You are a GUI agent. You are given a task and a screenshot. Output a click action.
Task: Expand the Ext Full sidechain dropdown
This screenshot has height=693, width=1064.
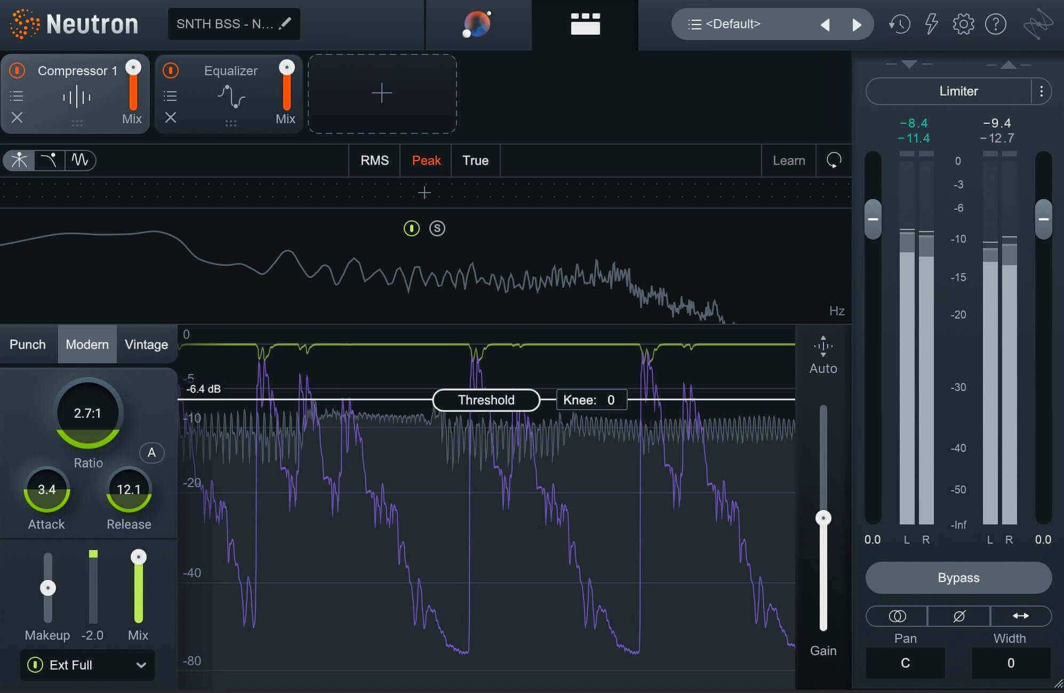(141, 665)
